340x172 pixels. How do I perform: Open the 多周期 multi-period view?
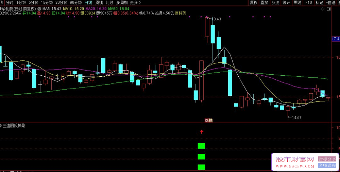pyautogui.click(x=122, y=3)
